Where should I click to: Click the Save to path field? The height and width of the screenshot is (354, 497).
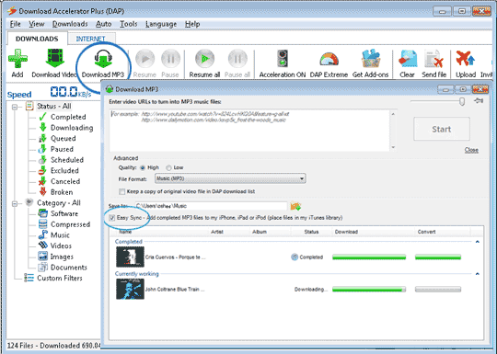(212, 206)
